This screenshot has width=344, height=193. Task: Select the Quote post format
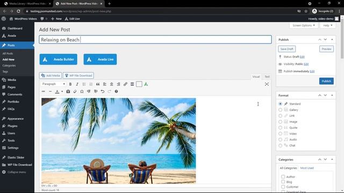pyautogui.click(x=280, y=128)
